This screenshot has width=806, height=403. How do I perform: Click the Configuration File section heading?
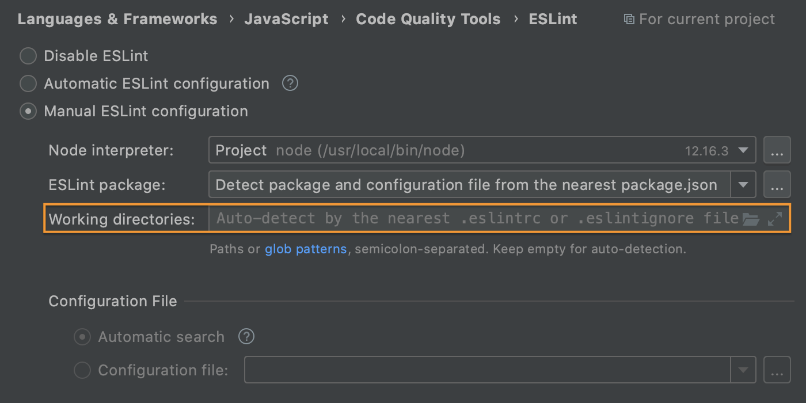pos(113,301)
